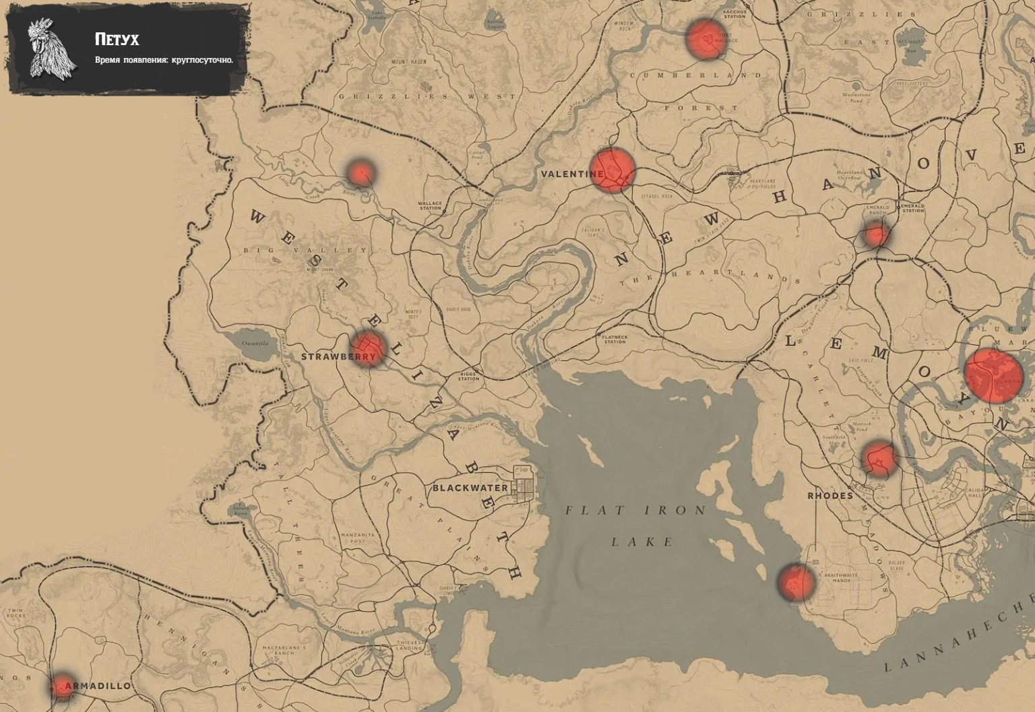Click the rooster head icon in the header
1035x712 pixels.
tap(53, 48)
